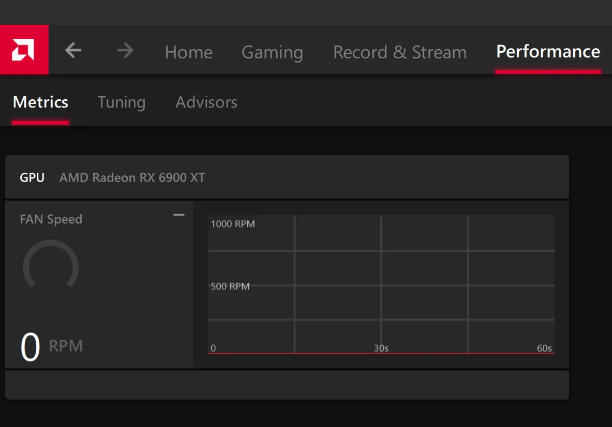
Task: Open the Gaming tab
Action: 273,53
